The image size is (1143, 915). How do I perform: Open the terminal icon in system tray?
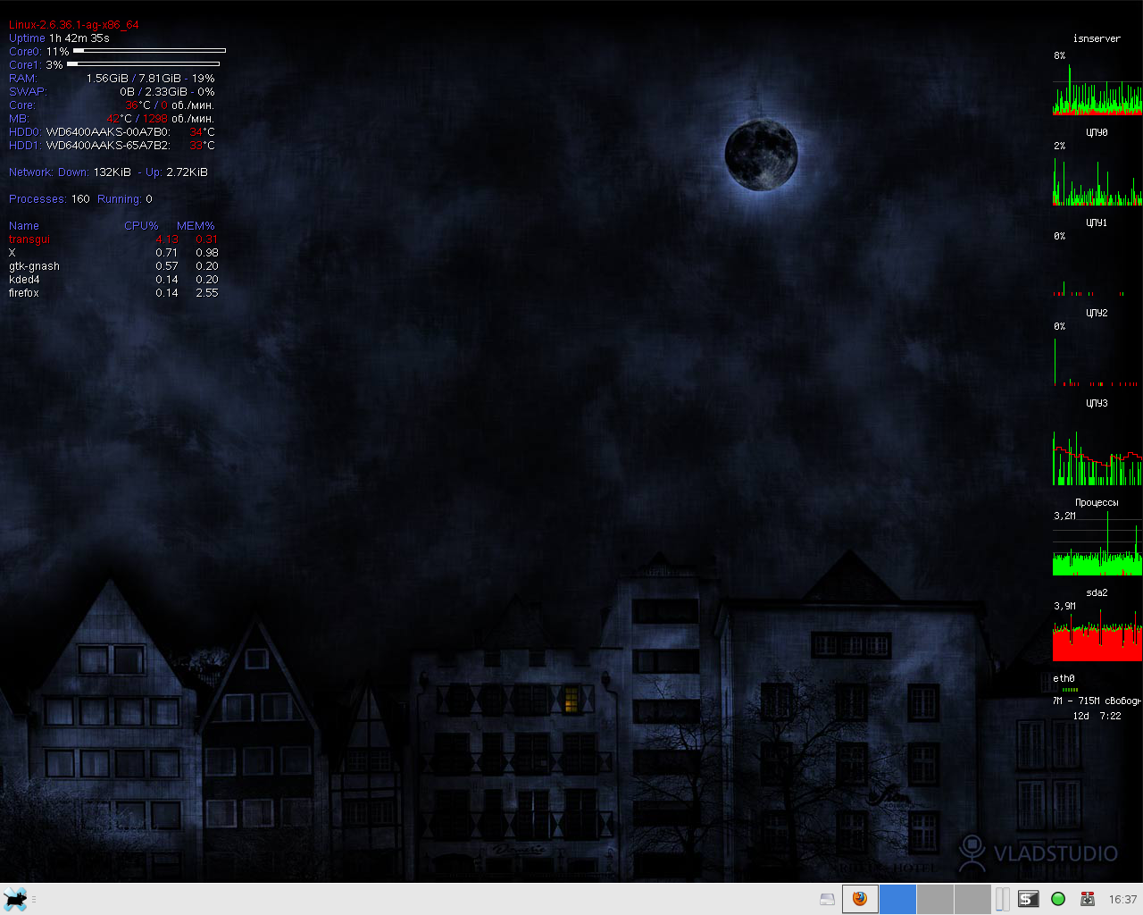(1029, 899)
